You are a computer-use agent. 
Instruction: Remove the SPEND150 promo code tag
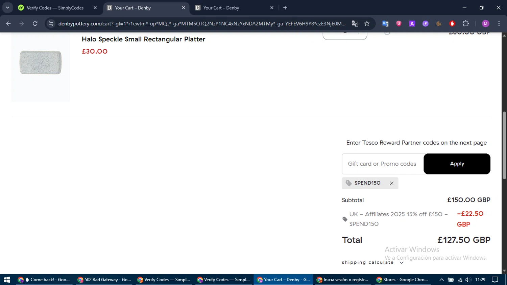click(x=392, y=183)
